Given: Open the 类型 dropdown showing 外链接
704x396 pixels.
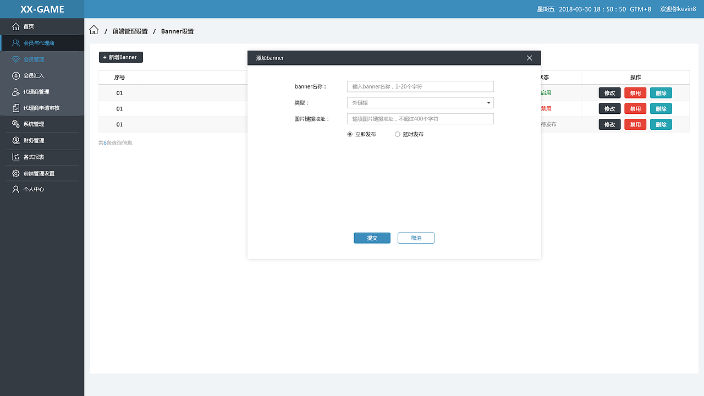Looking at the screenshot, I should pyautogui.click(x=420, y=103).
